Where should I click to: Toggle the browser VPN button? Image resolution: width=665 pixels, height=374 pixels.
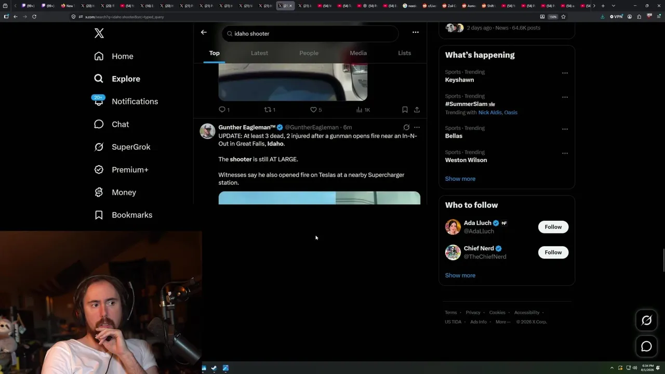616,17
